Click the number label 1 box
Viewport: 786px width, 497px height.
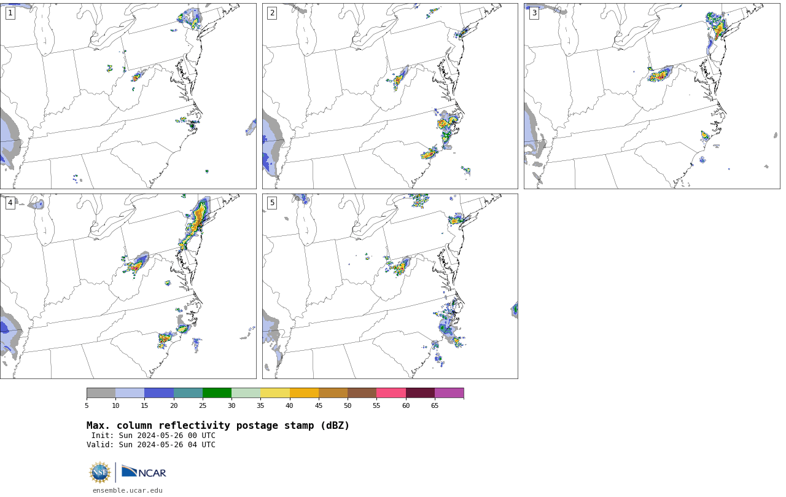pyautogui.click(x=10, y=13)
